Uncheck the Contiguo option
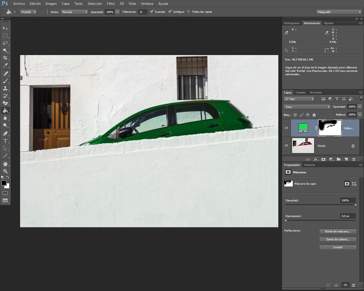364x291 pixels. [x=170, y=12]
